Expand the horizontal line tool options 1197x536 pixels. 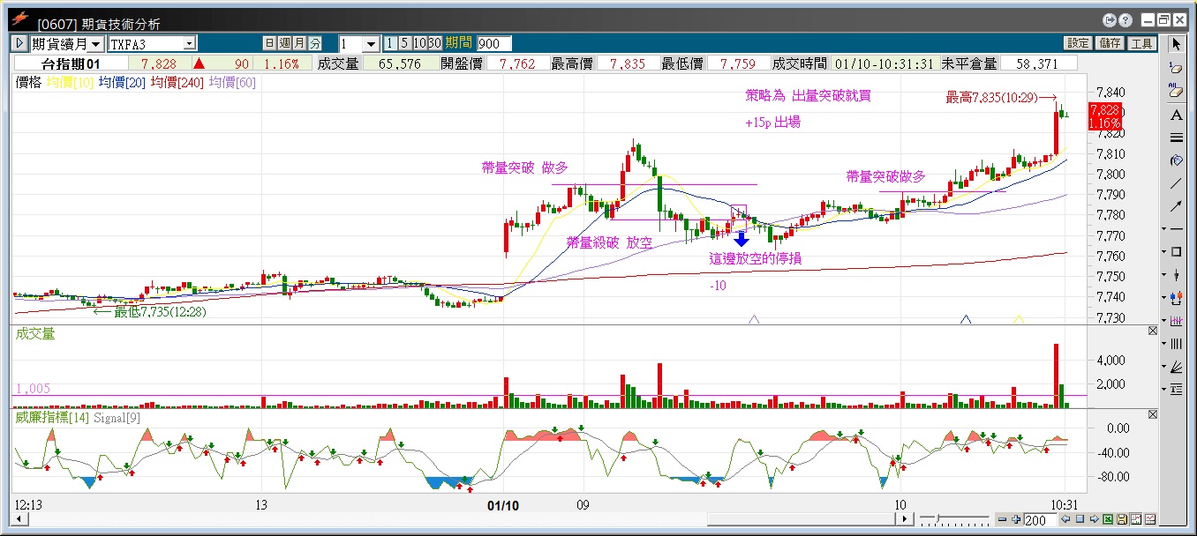tap(1165, 229)
